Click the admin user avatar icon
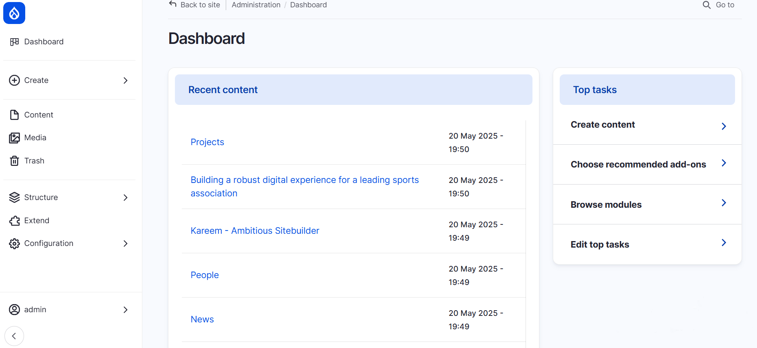Image resolution: width=757 pixels, height=348 pixels. (x=15, y=310)
